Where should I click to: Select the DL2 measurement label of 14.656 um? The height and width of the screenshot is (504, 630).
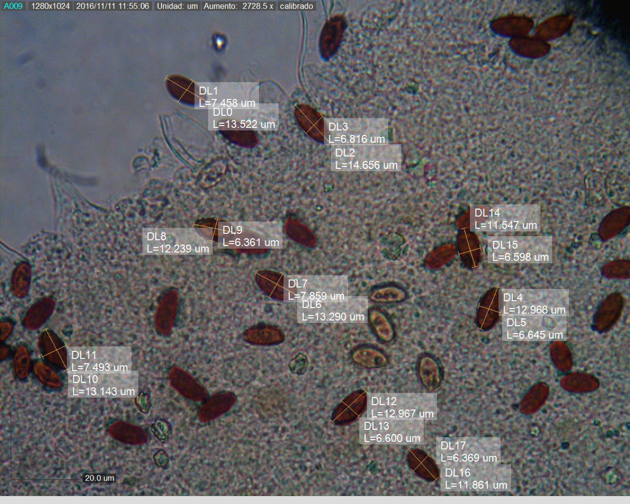click(x=366, y=159)
